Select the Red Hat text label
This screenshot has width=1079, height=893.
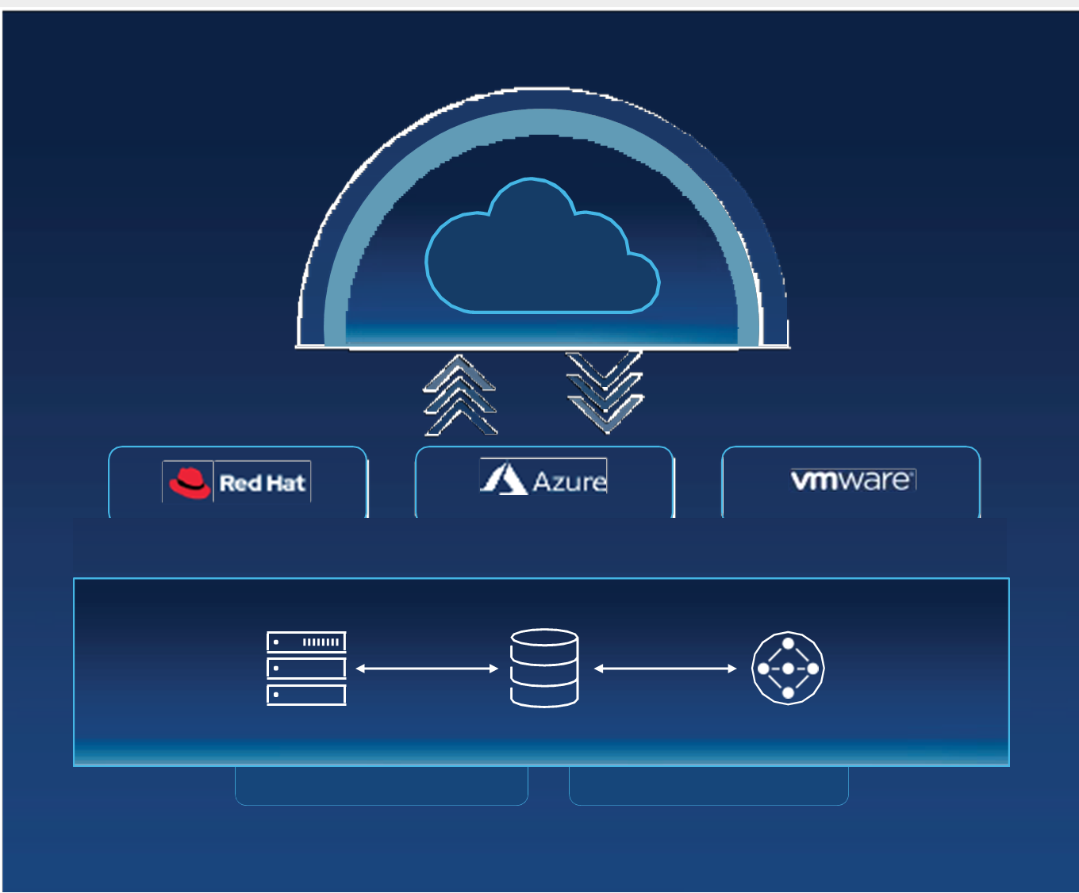(x=262, y=483)
